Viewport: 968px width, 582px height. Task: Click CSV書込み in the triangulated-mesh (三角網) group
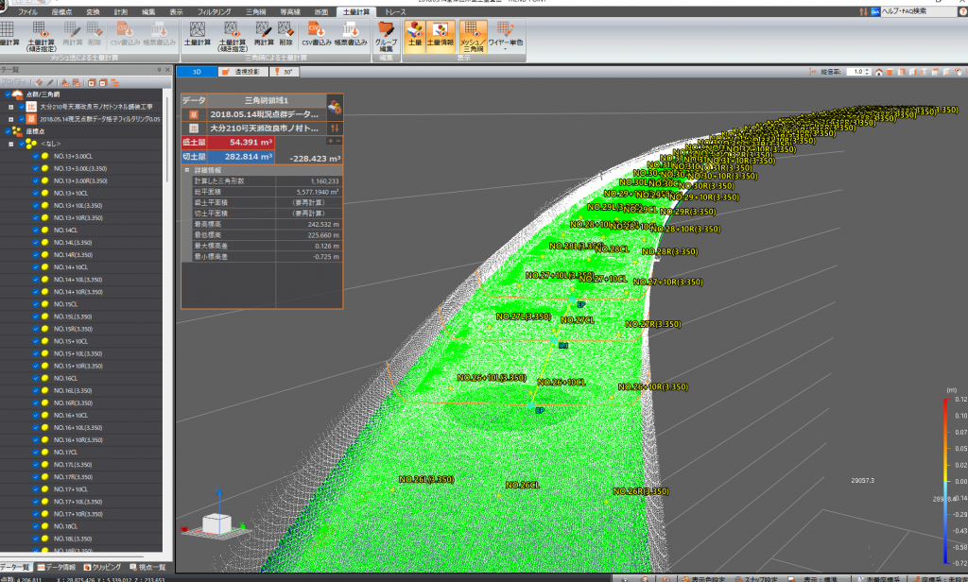click(x=316, y=34)
